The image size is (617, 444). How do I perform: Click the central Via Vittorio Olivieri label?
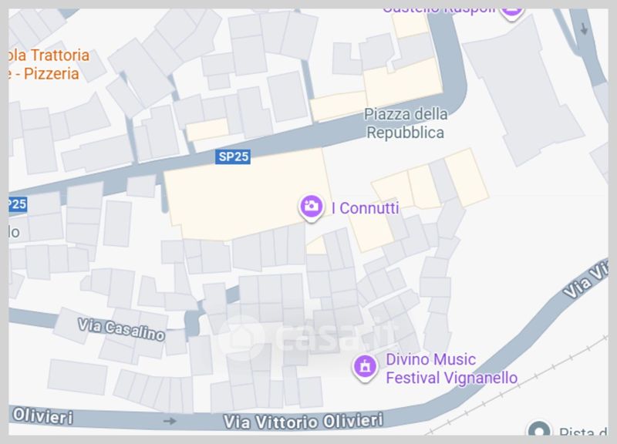pos(303,421)
